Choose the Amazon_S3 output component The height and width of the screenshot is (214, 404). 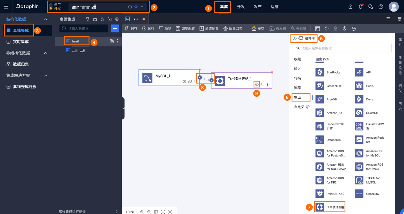tap(329, 113)
